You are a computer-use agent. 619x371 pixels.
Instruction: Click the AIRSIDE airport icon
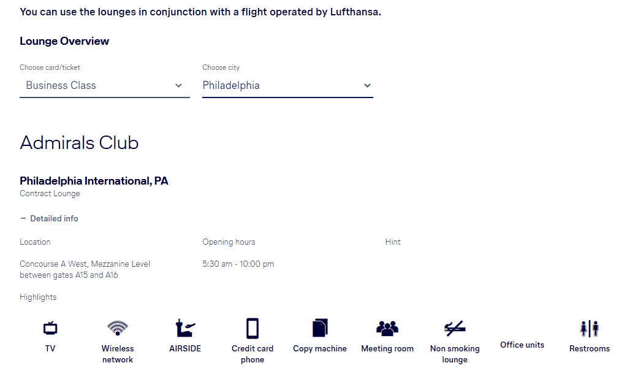pos(185,328)
